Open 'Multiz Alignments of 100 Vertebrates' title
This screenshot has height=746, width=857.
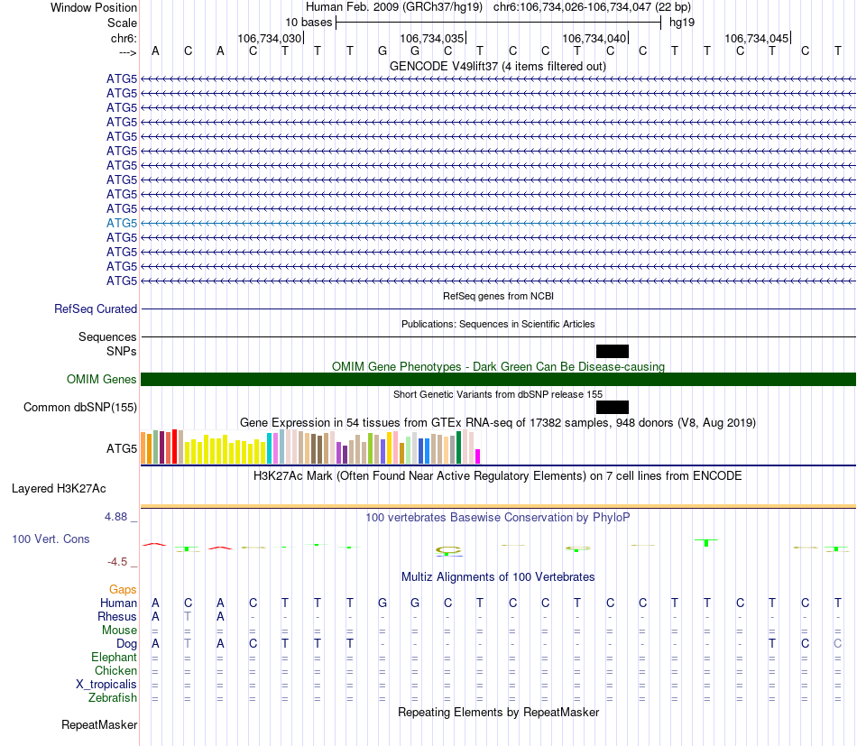(x=498, y=577)
